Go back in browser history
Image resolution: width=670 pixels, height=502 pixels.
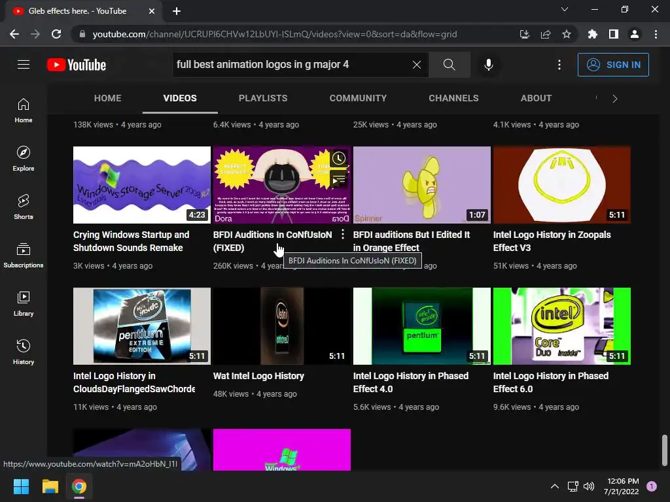click(14, 34)
